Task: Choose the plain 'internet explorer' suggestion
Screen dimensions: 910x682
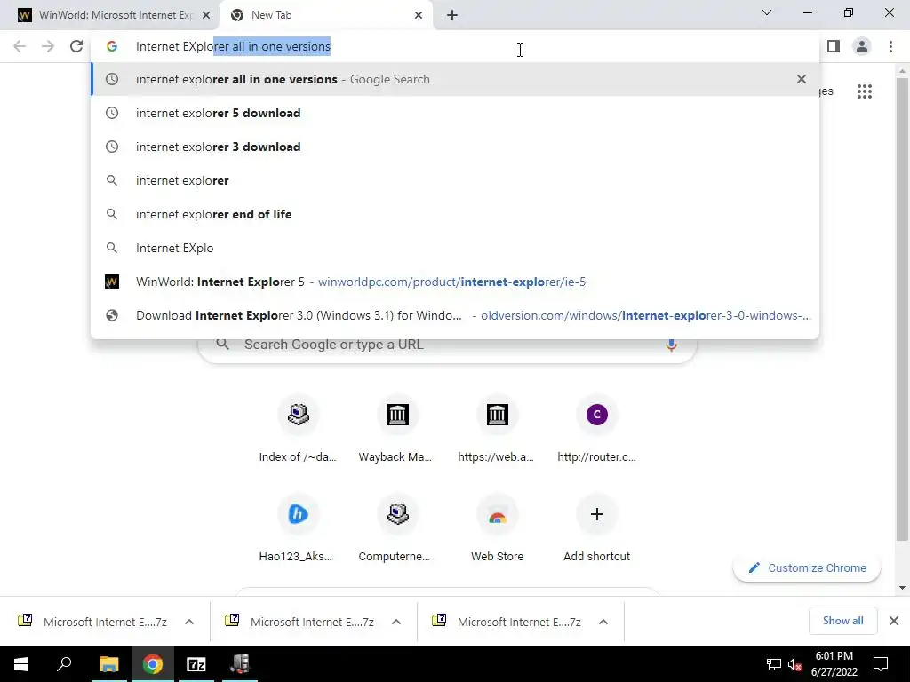Action: pos(455,180)
